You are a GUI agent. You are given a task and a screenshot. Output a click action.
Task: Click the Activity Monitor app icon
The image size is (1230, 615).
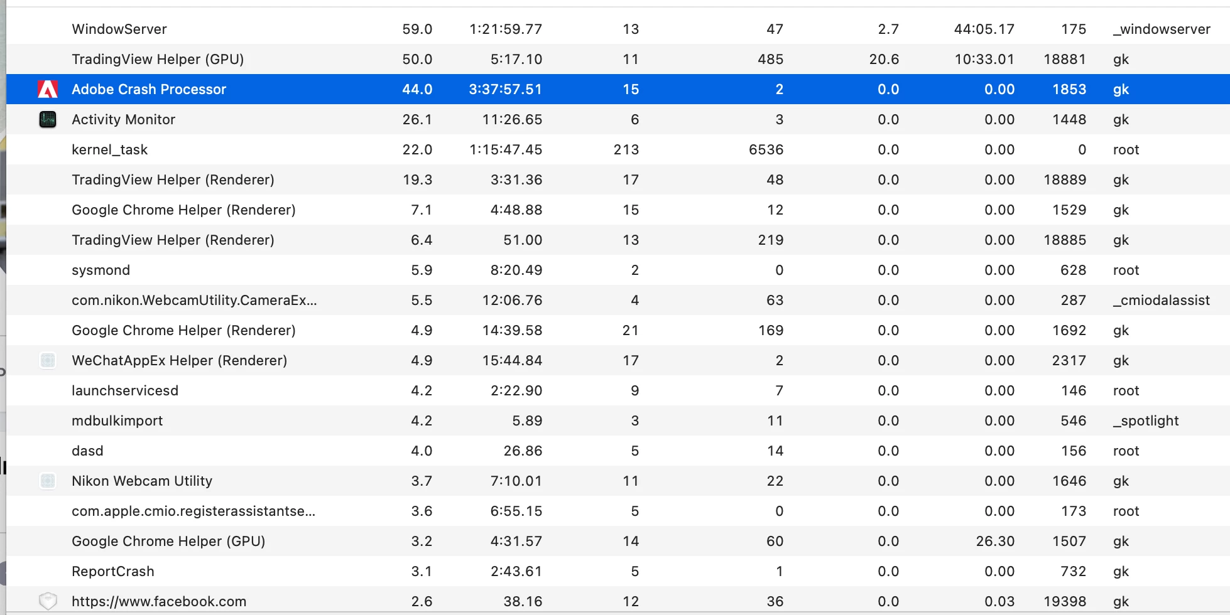pos(48,119)
